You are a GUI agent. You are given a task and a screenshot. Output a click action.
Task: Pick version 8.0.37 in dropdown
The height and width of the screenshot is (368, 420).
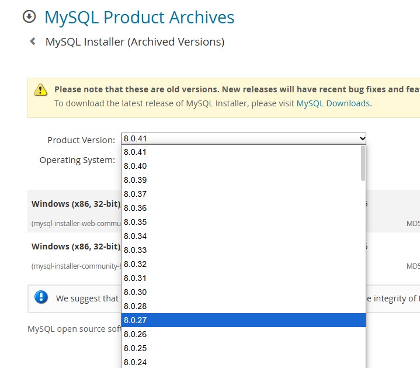coord(244,194)
